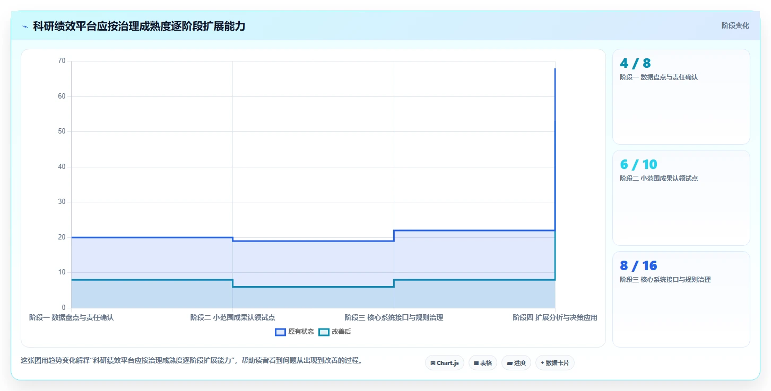
Task: Click the y-axis value 30
Action: [x=62, y=202]
